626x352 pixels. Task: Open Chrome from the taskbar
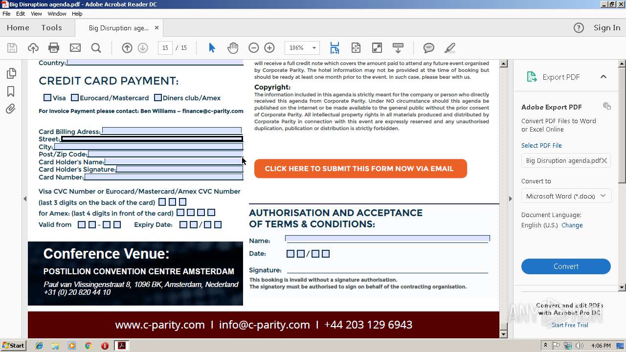(88, 346)
